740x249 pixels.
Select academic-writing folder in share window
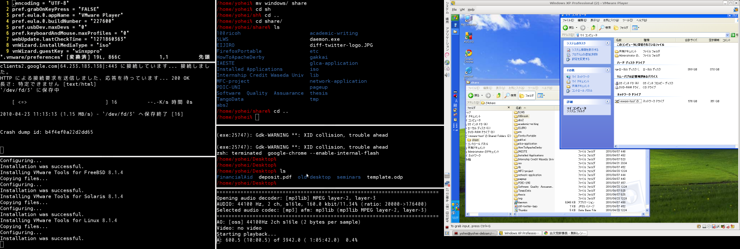(526, 124)
